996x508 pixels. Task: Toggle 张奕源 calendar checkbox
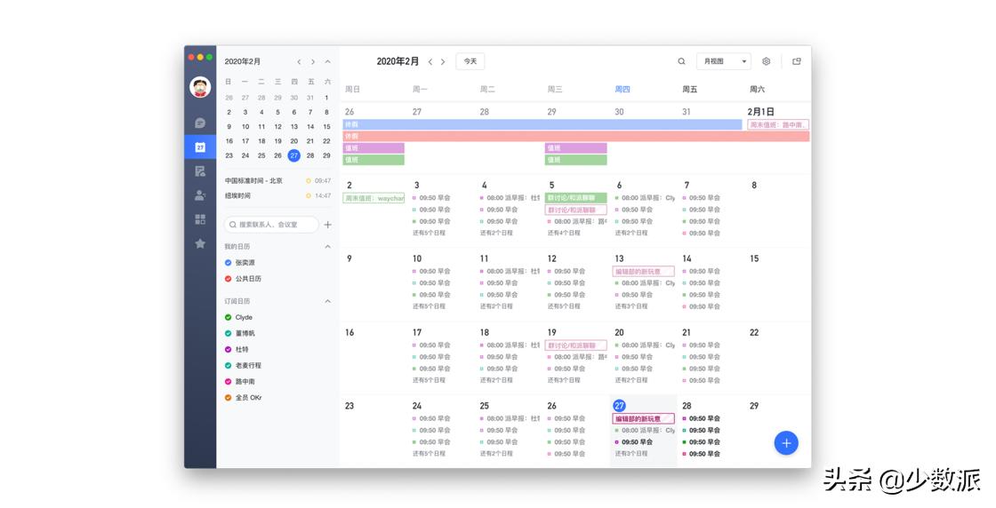tap(228, 263)
